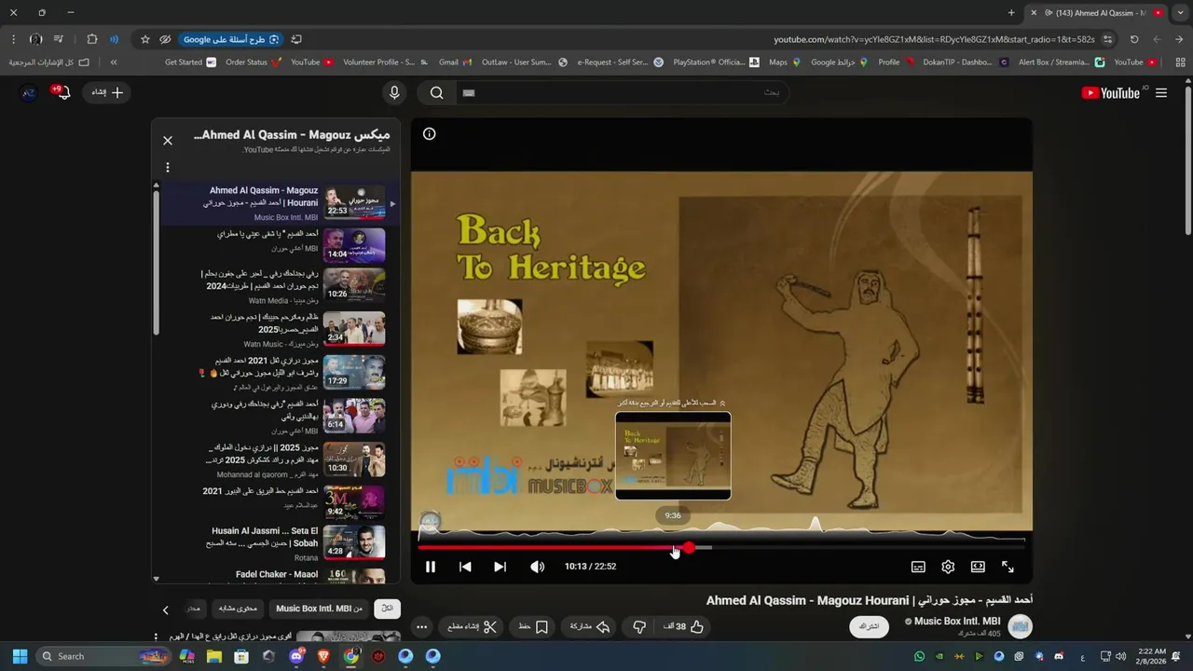Viewport: 1193px width, 671px height.
Task: Close the mix playlist panel
Action: coord(168,141)
